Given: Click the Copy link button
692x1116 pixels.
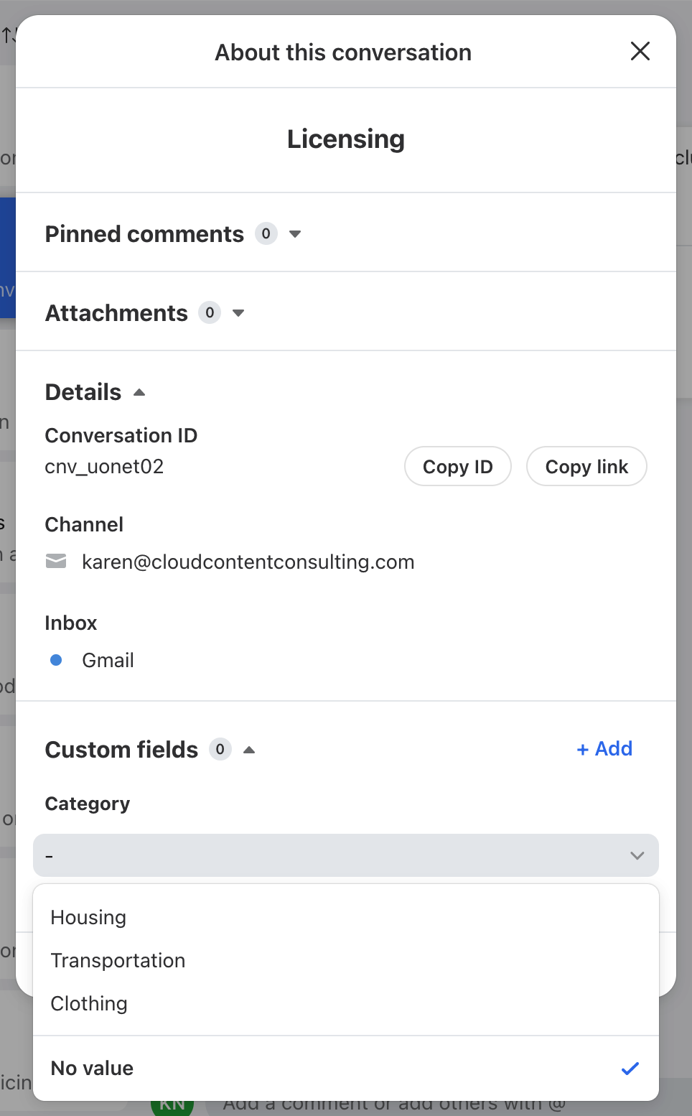Looking at the screenshot, I should click(x=586, y=467).
